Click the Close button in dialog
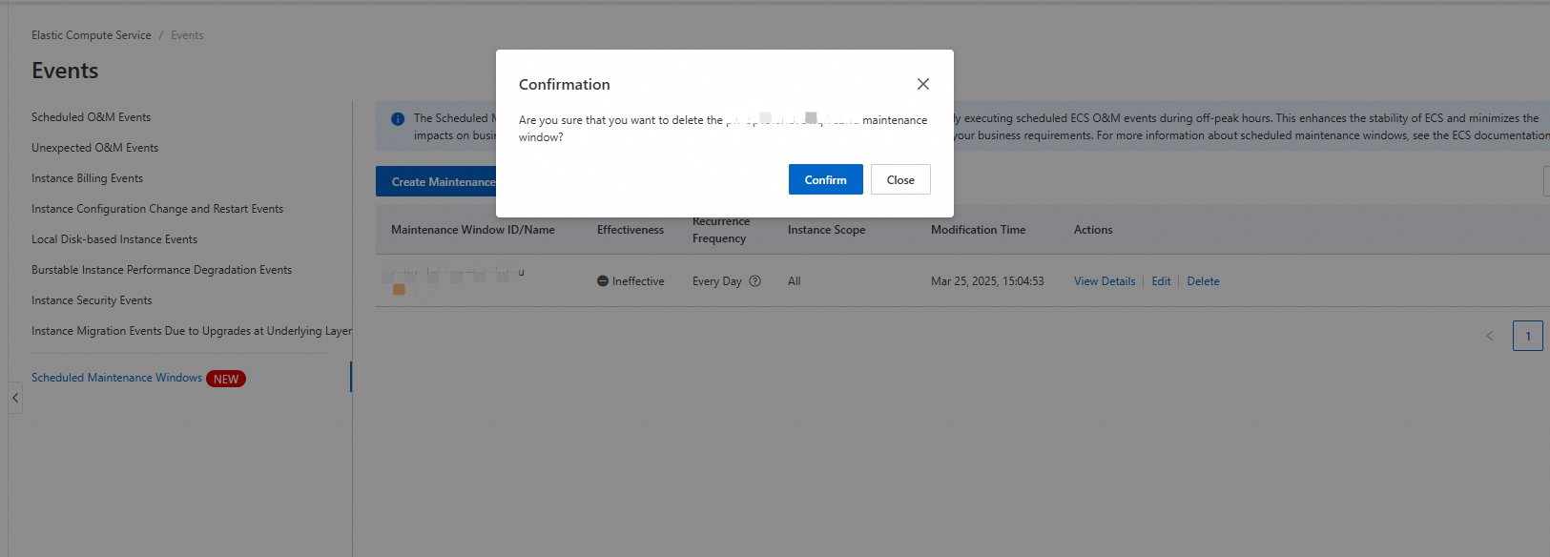This screenshot has height=557, width=1550. [900, 179]
